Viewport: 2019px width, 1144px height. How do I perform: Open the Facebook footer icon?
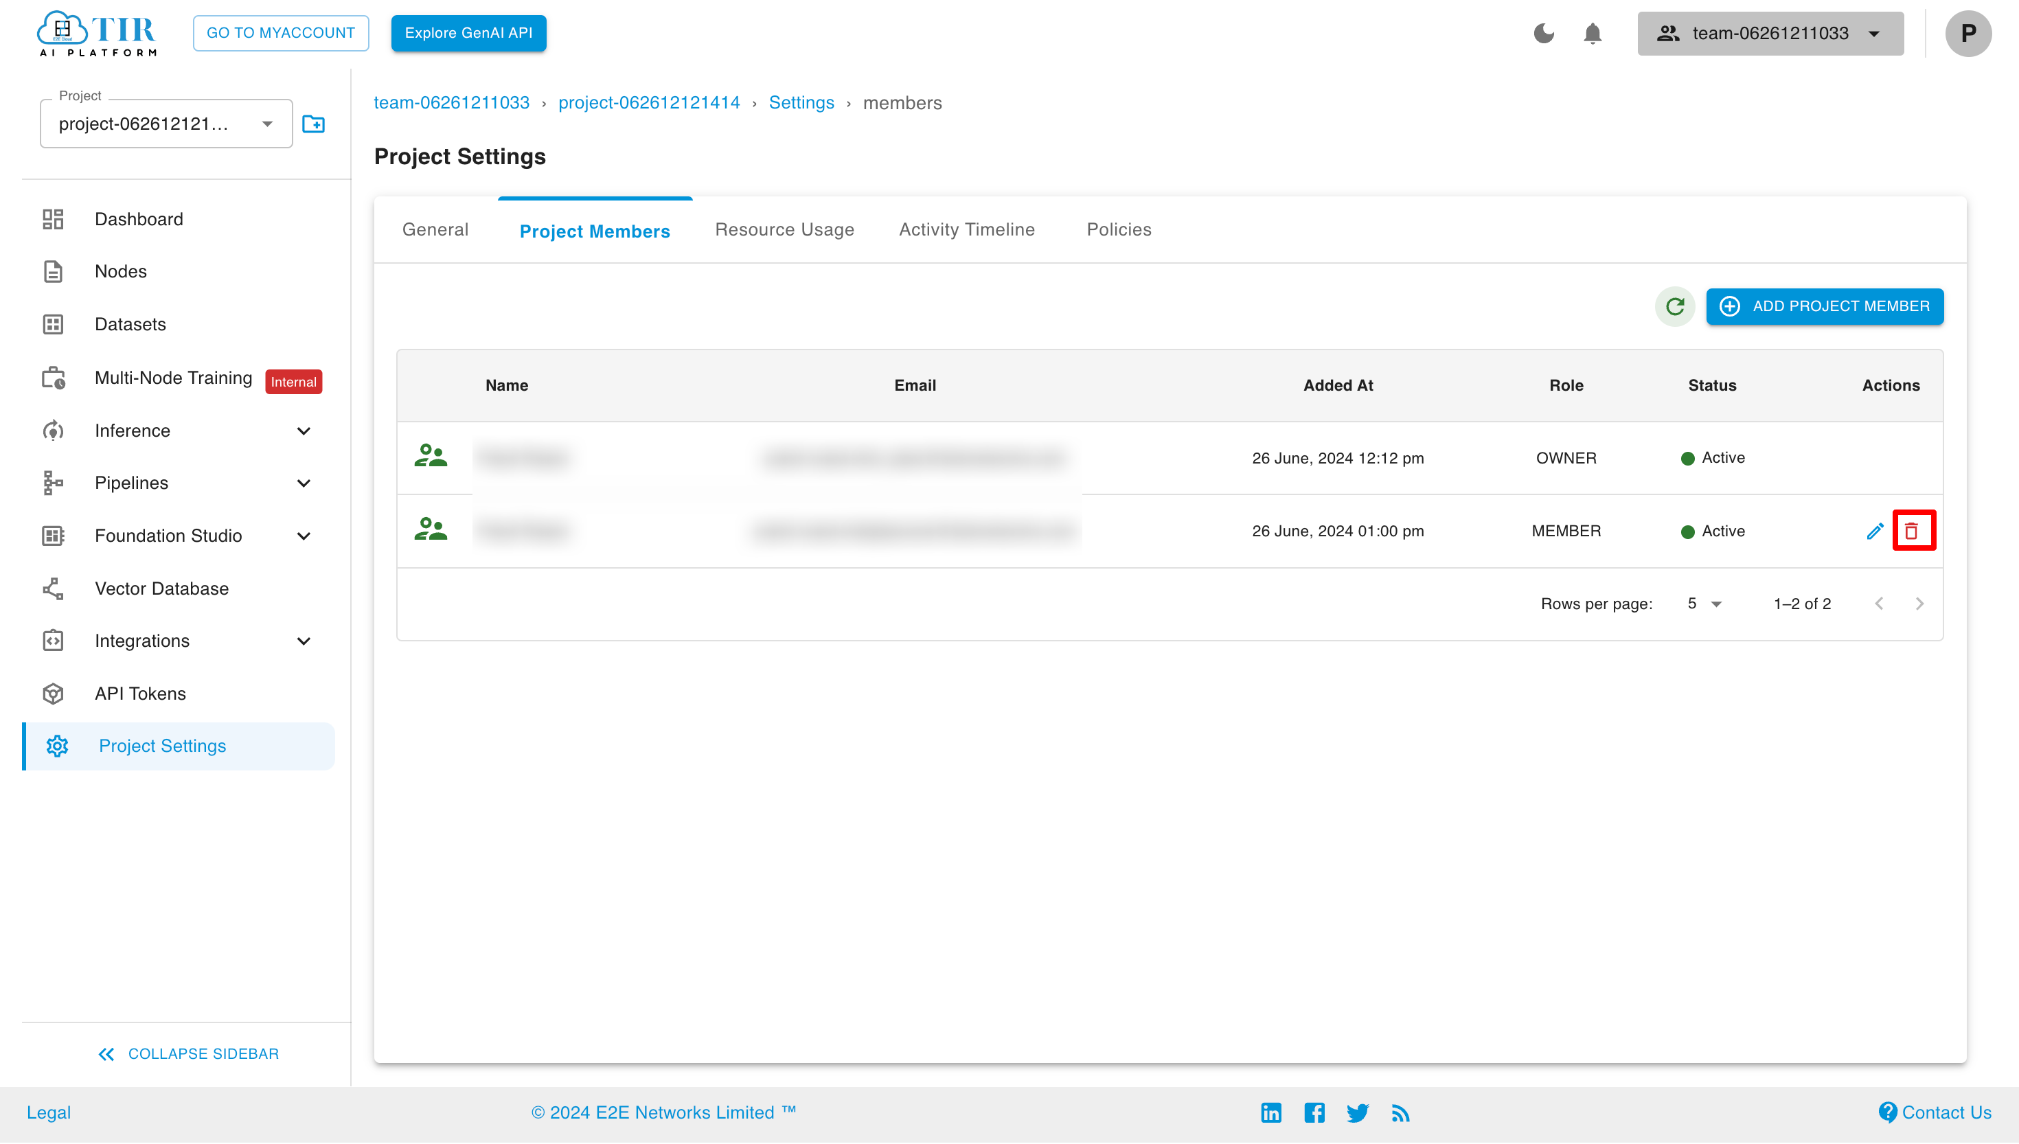pos(1314,1112)
